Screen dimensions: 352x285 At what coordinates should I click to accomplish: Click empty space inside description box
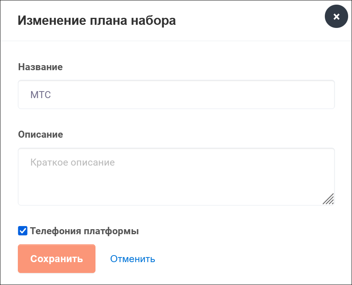pos(176,186)
